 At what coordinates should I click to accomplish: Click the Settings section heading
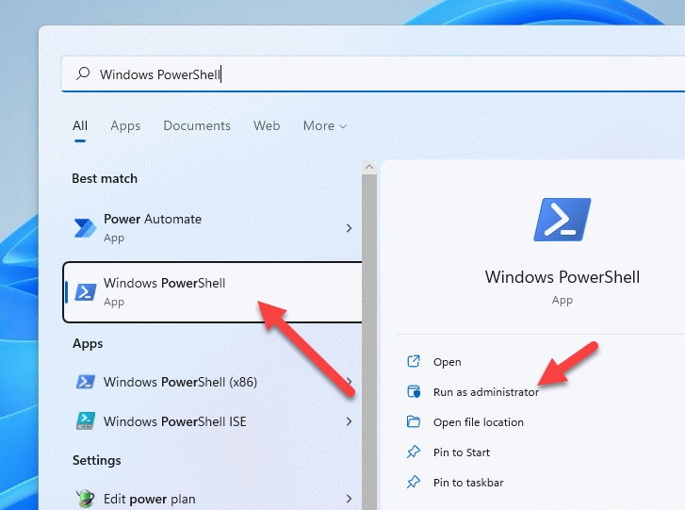click(96, 460)
